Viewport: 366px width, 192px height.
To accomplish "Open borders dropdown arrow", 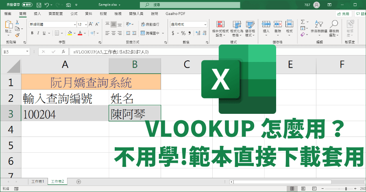I will coord(62,34).
